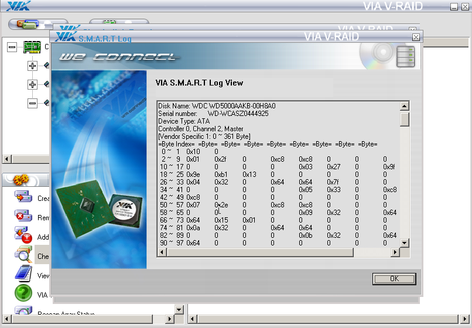472x328 pixels.
Task: Click the gears icon in task panel header
Action: pos(21,179)
